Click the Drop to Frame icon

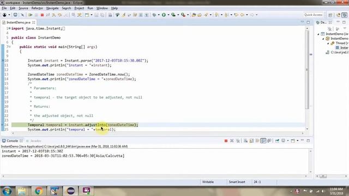pyautogui.click(x=73, y=15)
